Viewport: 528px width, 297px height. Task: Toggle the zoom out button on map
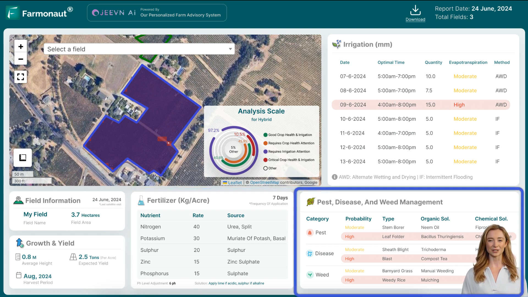pos(21,59)
